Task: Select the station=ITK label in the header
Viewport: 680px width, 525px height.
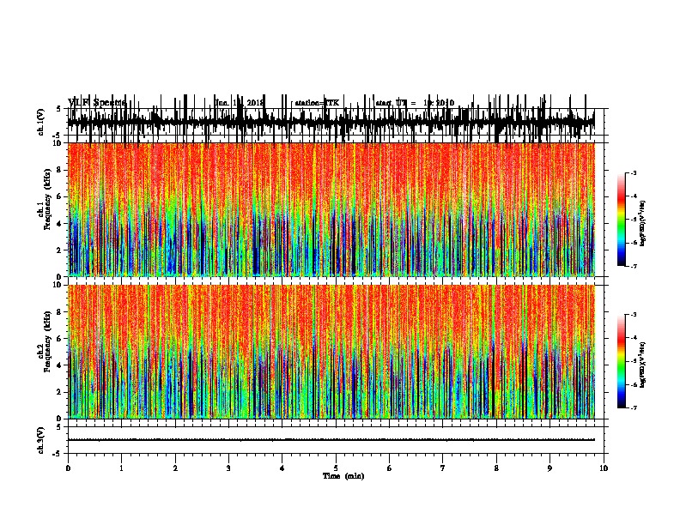Action: coord(317,103)
